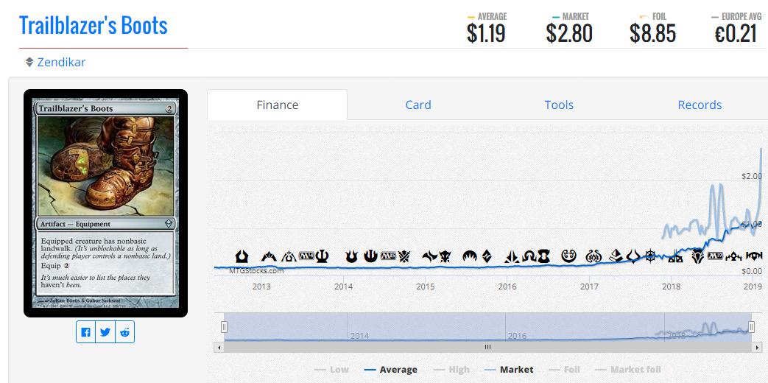
Task: Click the M15 core set marker
Action: click(x=388, y=256)
